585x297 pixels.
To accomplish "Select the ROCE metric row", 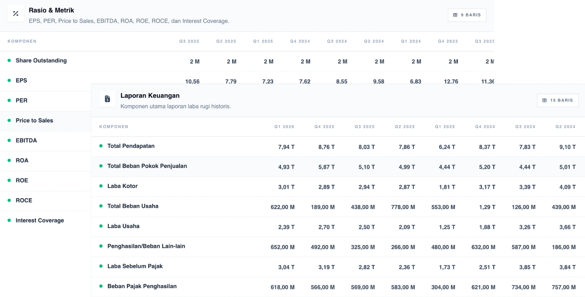I will (46, 201).
